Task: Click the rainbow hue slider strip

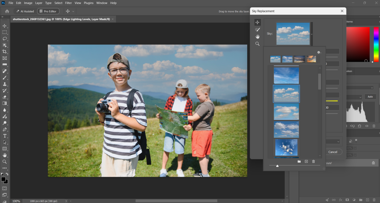Action: click(376, 44)
